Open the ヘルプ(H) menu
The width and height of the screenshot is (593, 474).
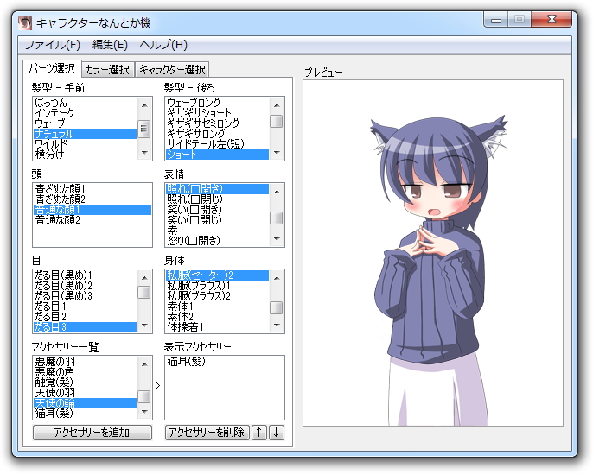point(163,45)
